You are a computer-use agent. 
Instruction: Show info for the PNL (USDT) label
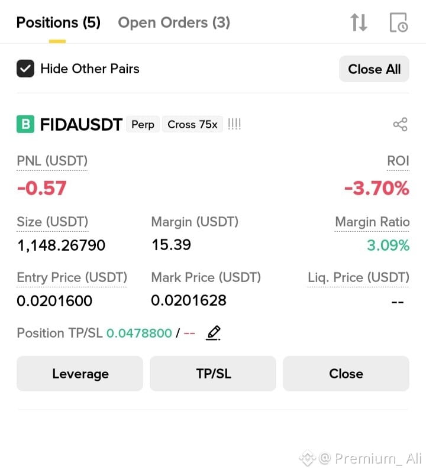tap(52, 161)
